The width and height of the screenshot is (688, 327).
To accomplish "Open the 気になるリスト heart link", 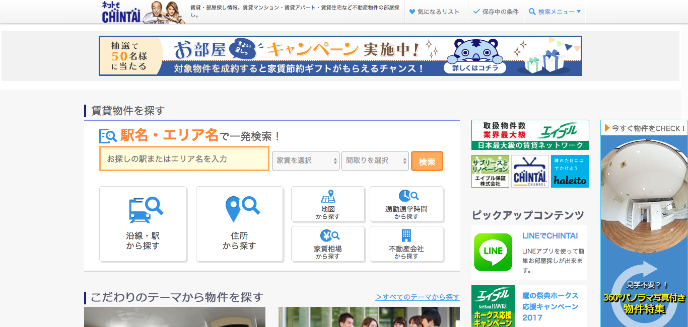I will coord(434,12).
